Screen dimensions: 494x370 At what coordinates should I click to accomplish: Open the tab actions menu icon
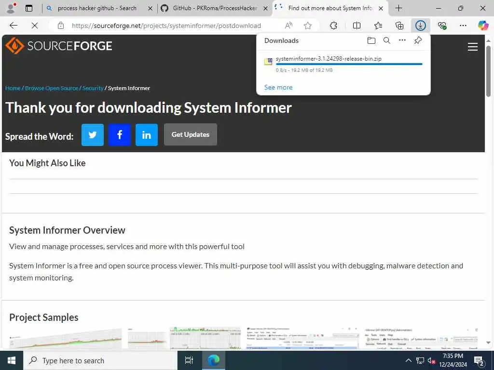point(29,8)
